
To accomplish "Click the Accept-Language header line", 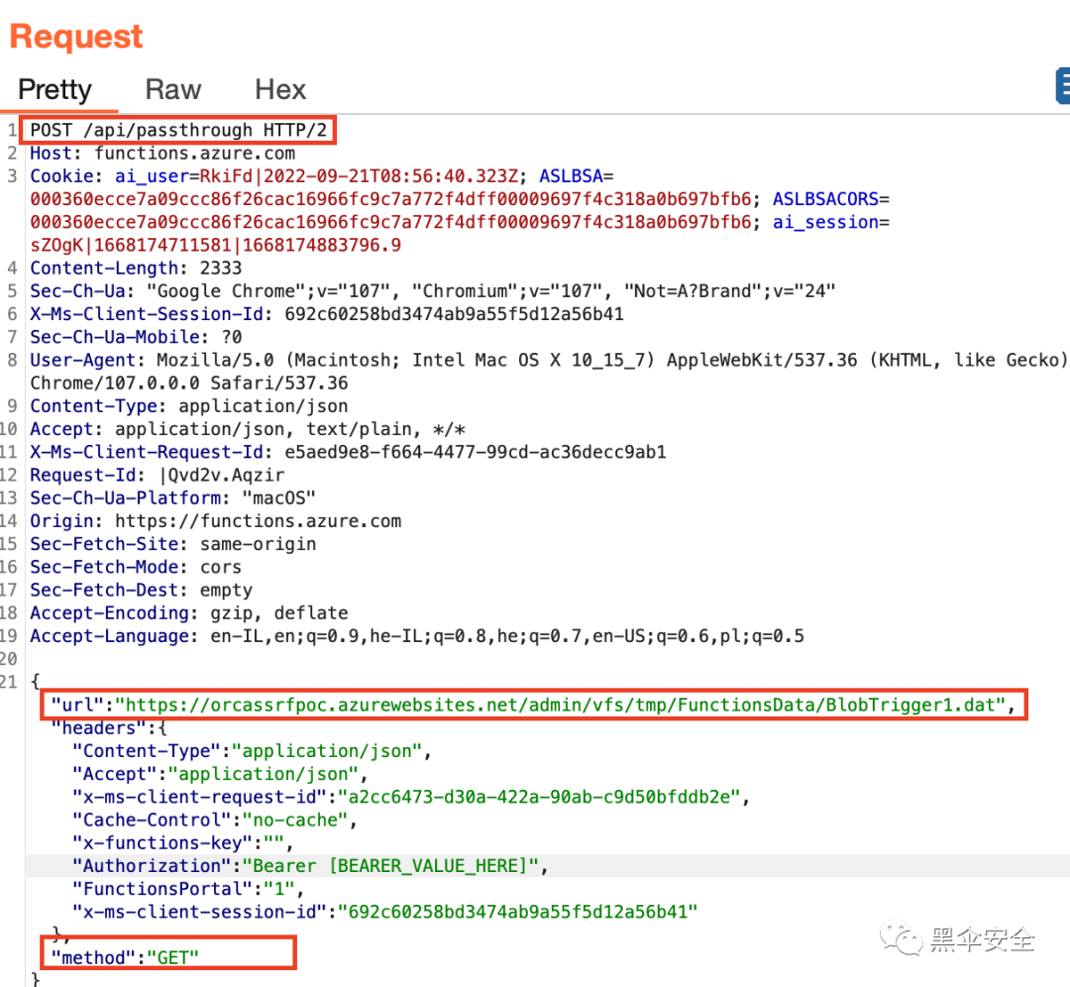I will pyautogui.click(x=417, y=636).
